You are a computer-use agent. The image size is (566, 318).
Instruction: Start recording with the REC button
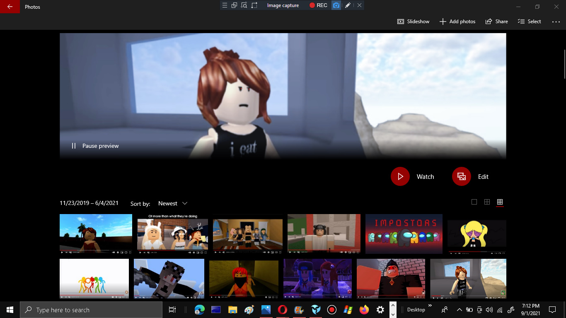tap(318, 5)
